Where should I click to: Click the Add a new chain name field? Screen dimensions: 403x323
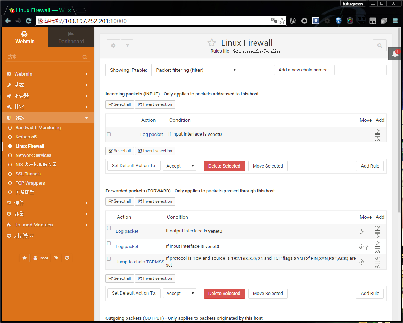[360, 70]
